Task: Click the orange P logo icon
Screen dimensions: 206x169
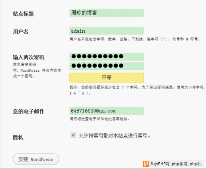Action: (146, 164)
